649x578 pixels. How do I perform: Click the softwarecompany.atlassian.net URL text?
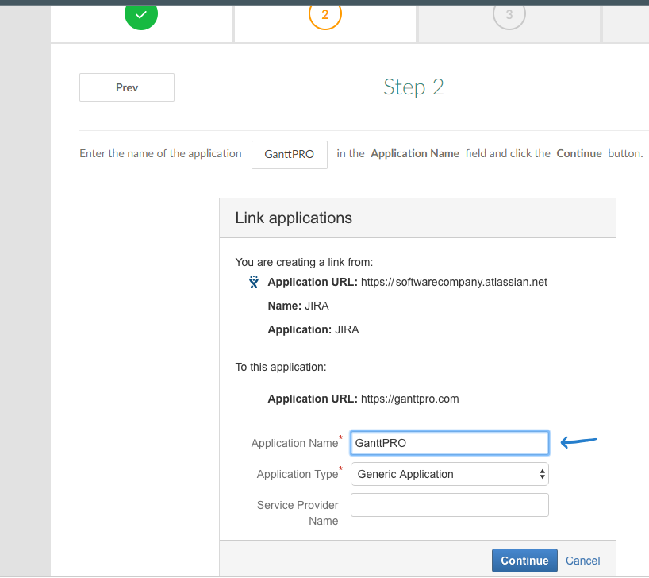pos(454,282)
